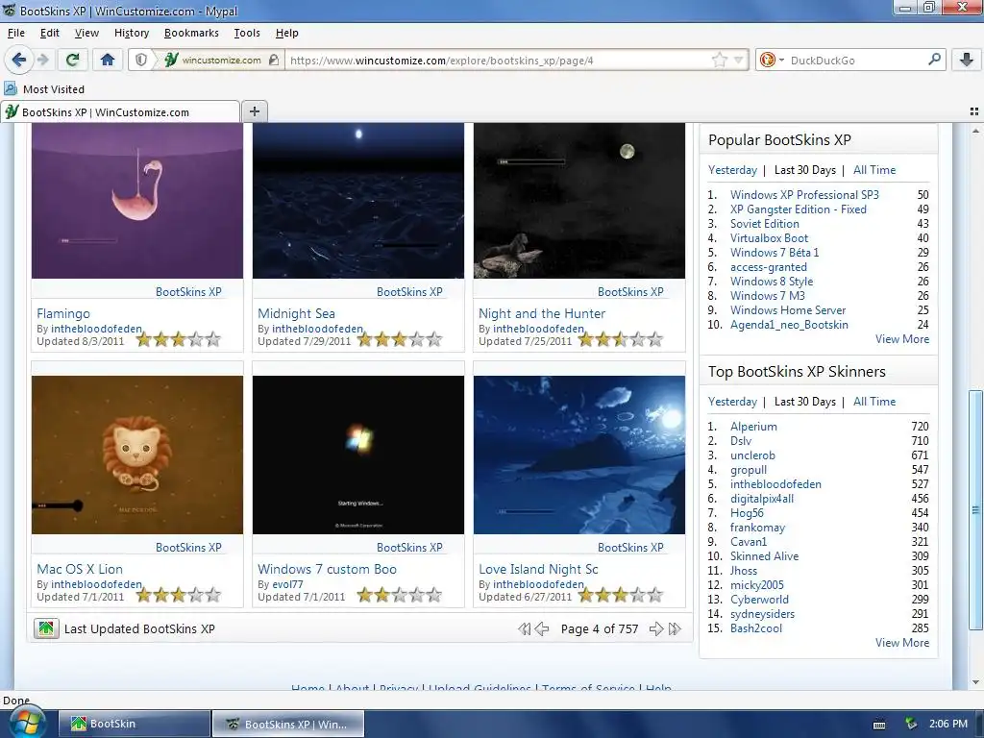
Task: Open the History menu
Action: [x=131, y=33]
